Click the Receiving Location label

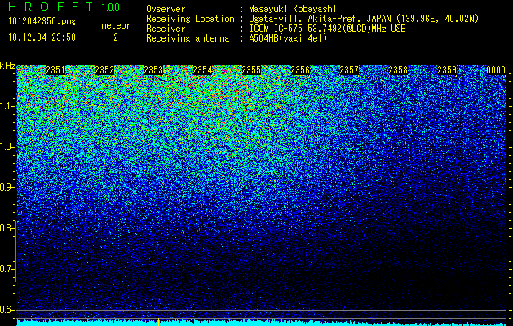(x=190, y=19)
